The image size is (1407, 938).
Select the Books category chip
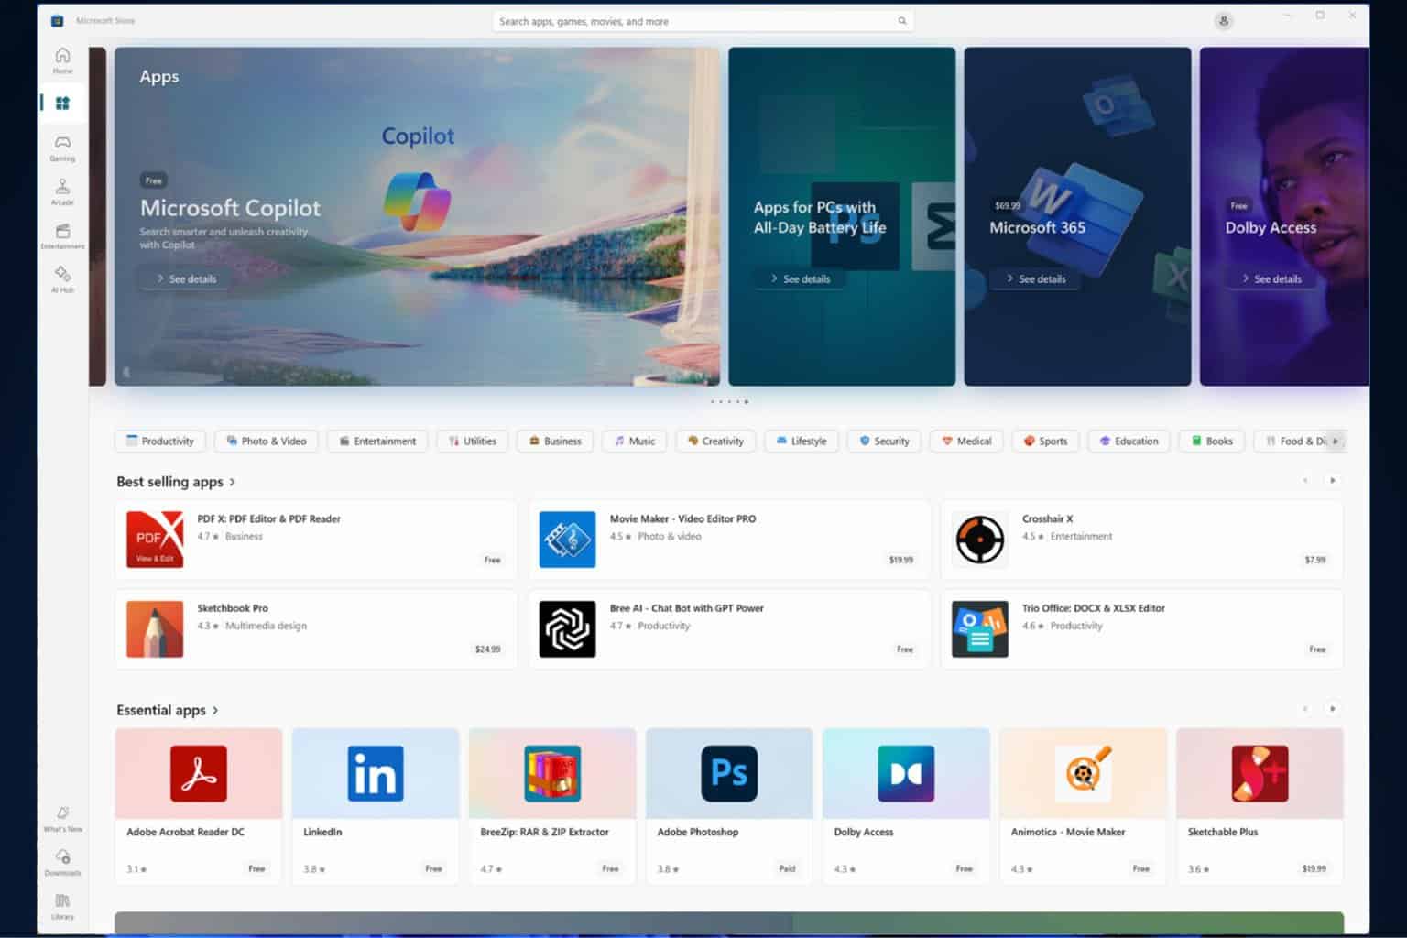point(1212,441)
